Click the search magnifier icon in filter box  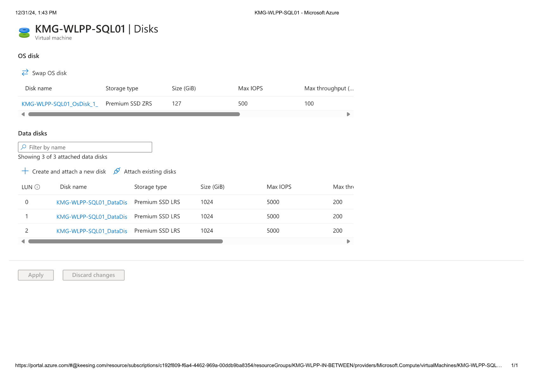pos(24,147)
